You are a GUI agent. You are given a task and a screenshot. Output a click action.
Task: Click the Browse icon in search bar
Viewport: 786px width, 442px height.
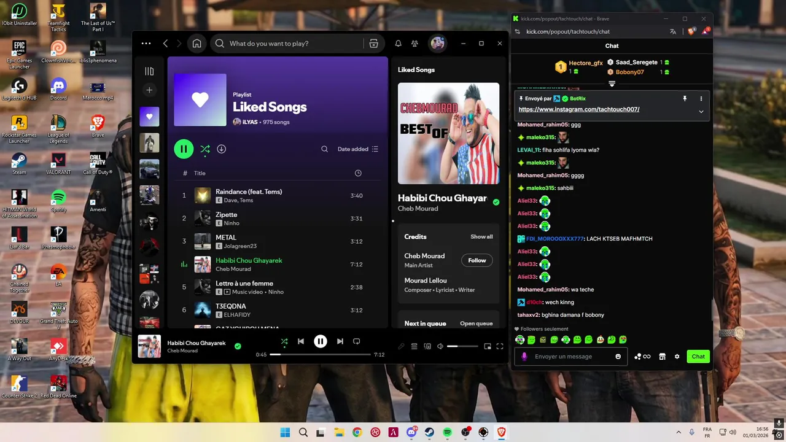click(x=373, y=44)
